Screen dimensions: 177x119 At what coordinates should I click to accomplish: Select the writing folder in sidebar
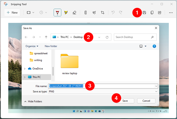pos(38,60)
